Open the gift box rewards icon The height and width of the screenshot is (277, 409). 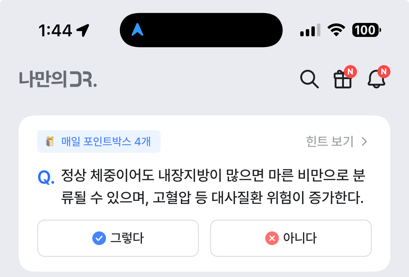pyautogui.click(x=343, y=80)
